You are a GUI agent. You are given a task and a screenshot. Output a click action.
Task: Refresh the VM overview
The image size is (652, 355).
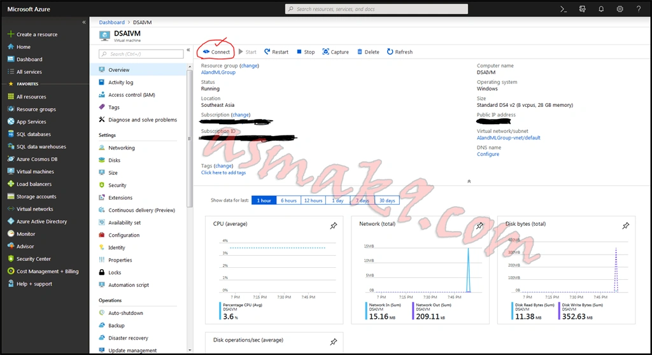point(400,52)
